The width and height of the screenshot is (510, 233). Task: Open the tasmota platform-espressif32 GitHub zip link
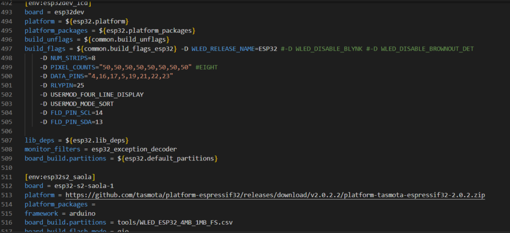[275, 195]
